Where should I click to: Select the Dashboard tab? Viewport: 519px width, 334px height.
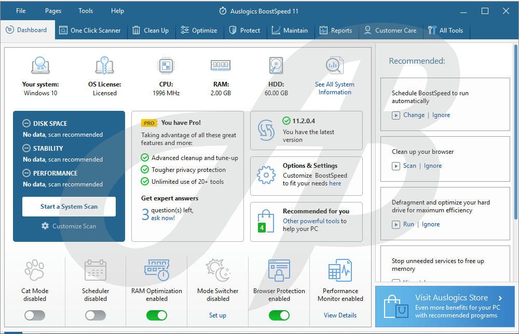pos(28,30)
